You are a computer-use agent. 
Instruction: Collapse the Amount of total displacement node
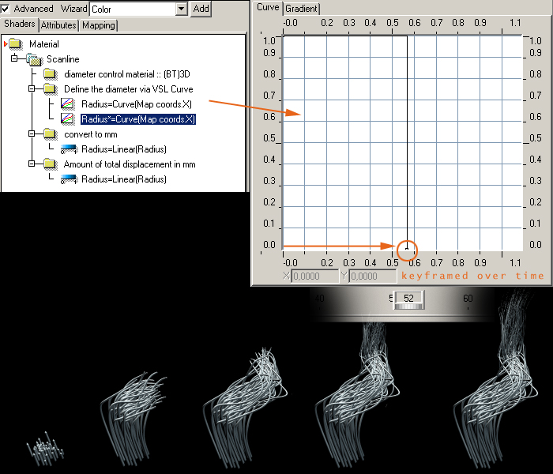[31, 164]
